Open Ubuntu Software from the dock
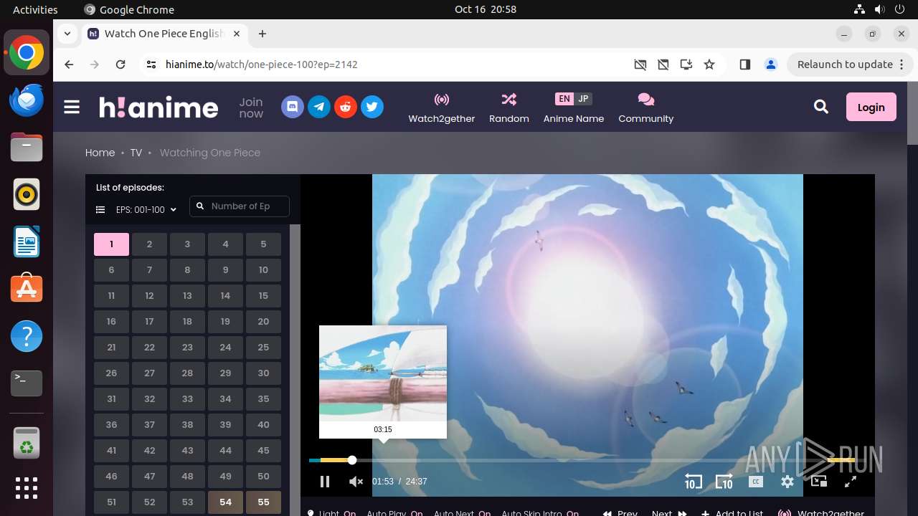 pyautogui.click(x=27, y=289)
